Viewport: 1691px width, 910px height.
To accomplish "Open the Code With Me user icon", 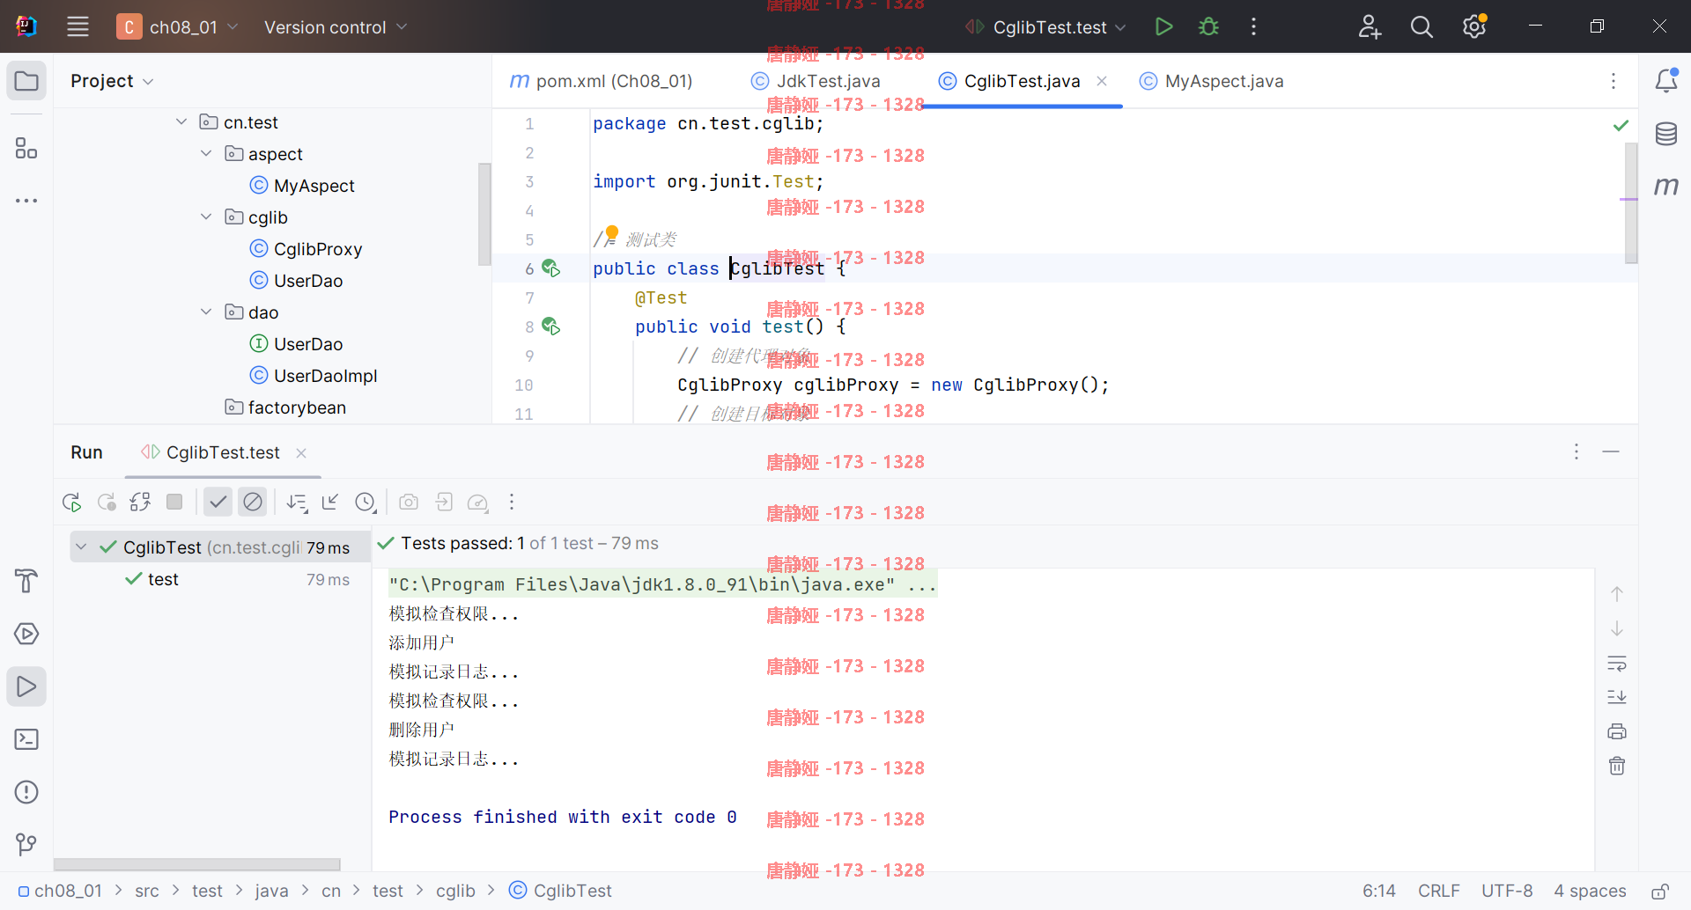I will click(1369, 26).
